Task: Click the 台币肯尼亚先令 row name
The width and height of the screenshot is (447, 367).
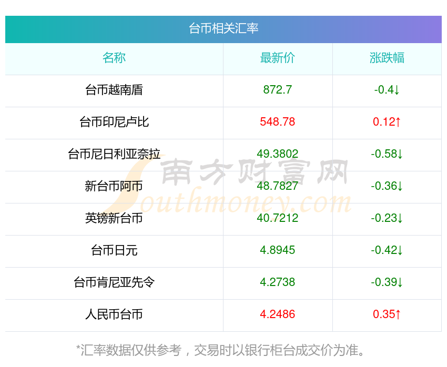Action: [114, 282]
